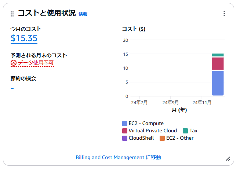Click the 月 (年) axis title

[x=179, y=110]
